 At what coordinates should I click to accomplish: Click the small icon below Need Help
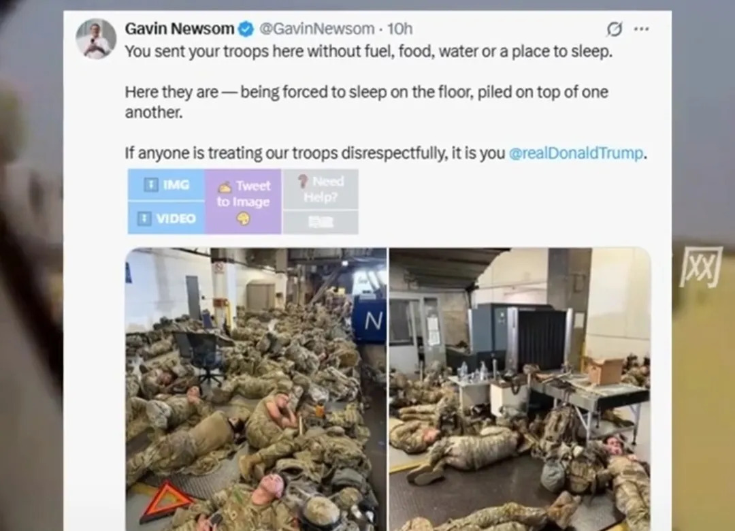(x=321, y=222)
